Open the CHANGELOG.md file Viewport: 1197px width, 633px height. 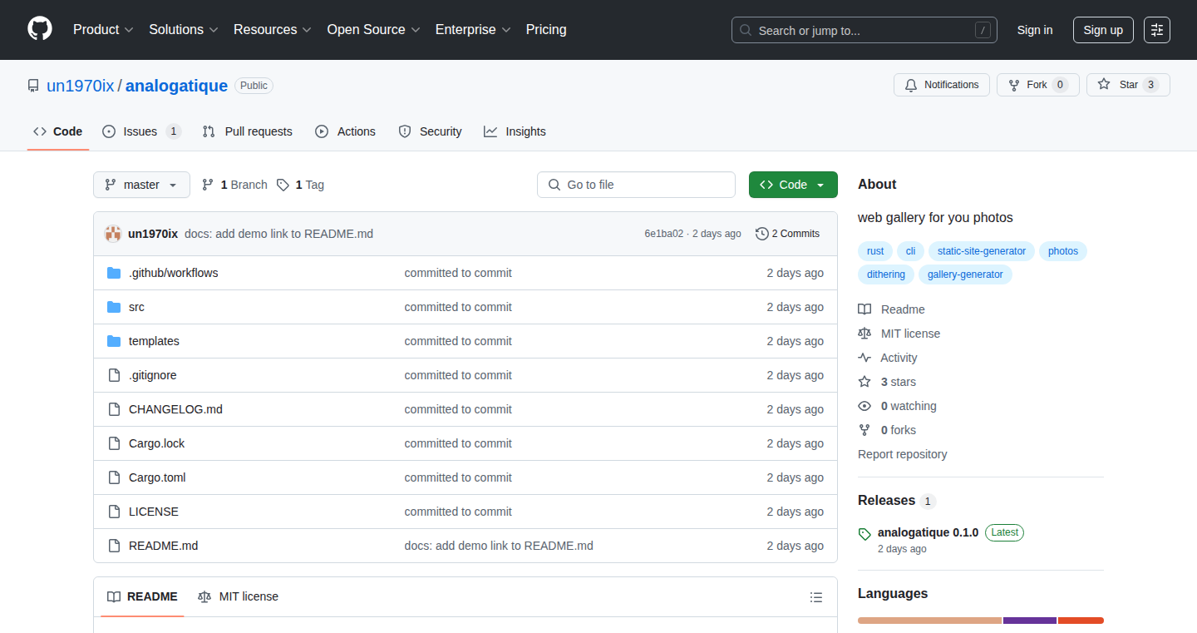coord(175,409)
